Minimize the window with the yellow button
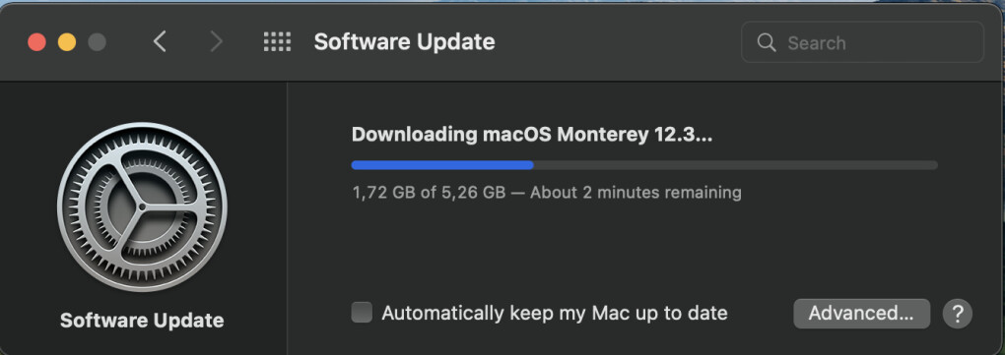This screenshot has width=1005, height=355. [67, 42]
